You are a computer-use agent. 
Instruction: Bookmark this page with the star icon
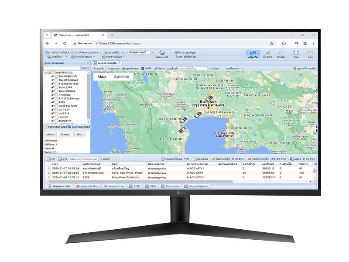[x=271, y=43]
